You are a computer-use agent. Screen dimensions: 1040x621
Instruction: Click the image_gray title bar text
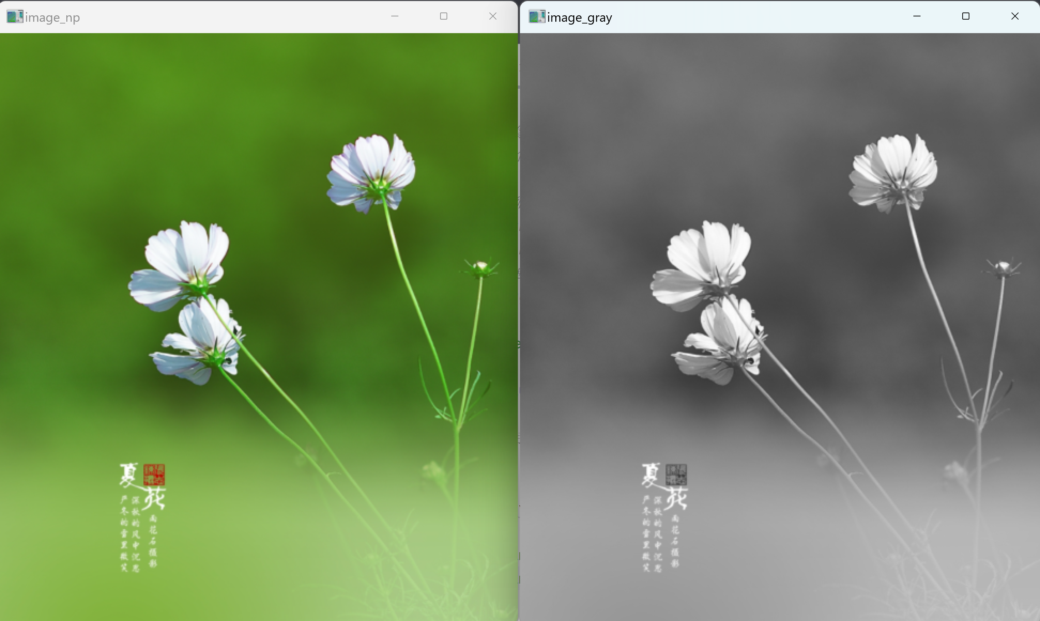(579, 17)
